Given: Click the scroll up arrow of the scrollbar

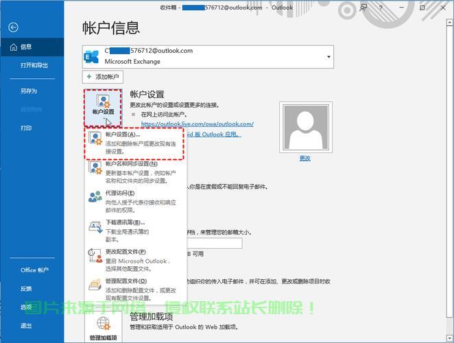Looking at the screenshot, I should click(450, 23).
